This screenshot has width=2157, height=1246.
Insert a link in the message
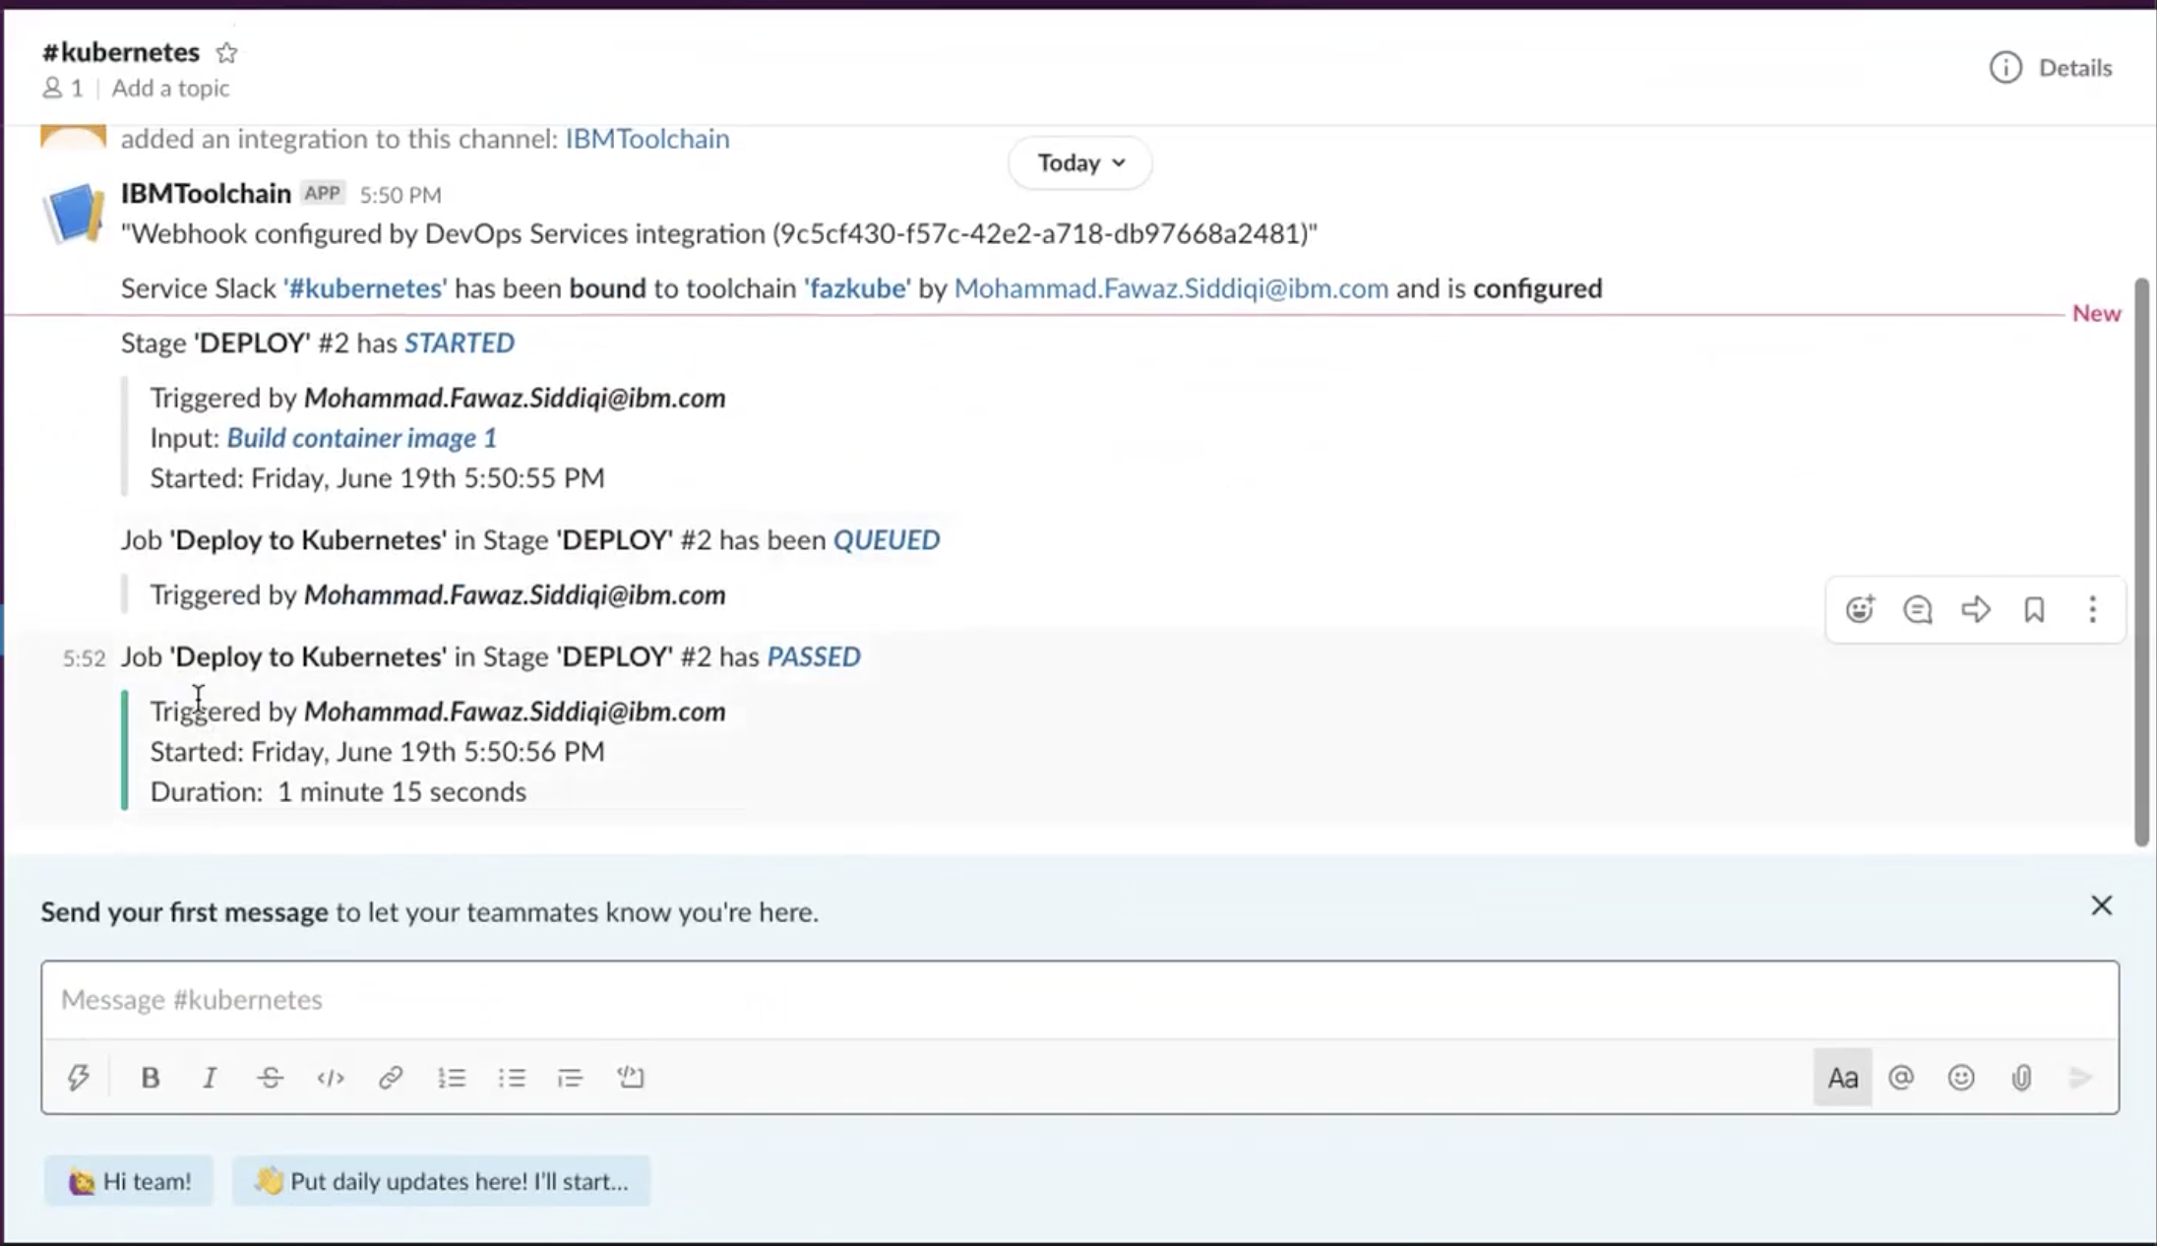[391, 1078]
